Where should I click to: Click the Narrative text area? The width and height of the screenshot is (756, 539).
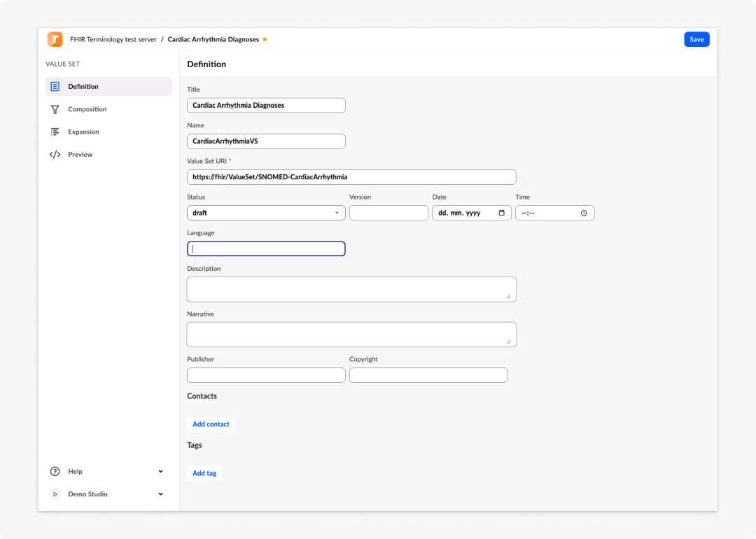click(x=351, y=335)
